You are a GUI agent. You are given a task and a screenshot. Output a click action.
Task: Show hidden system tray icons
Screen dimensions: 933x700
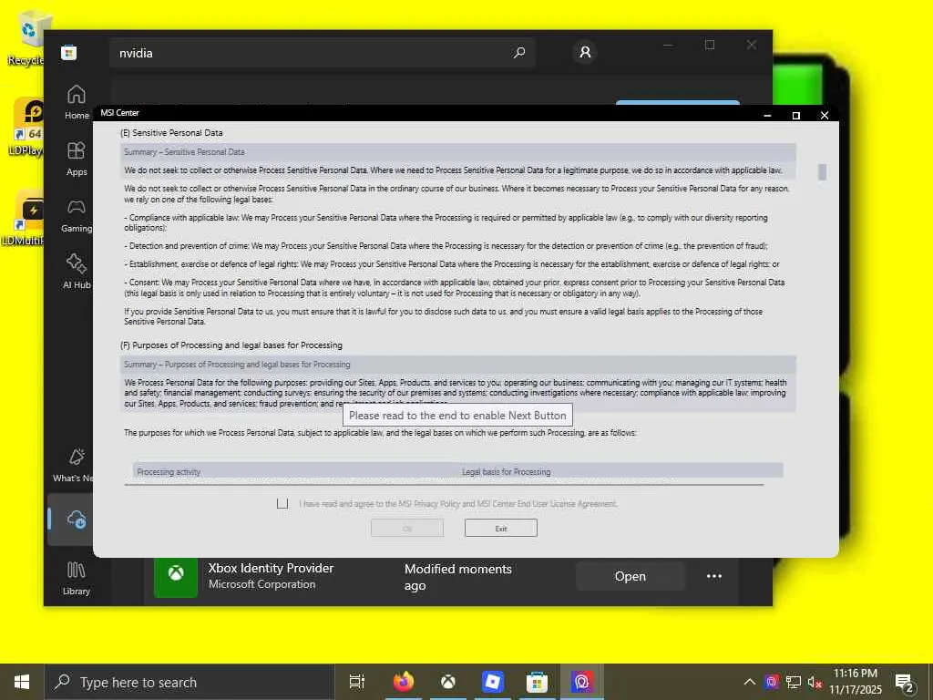click(750, 682)
